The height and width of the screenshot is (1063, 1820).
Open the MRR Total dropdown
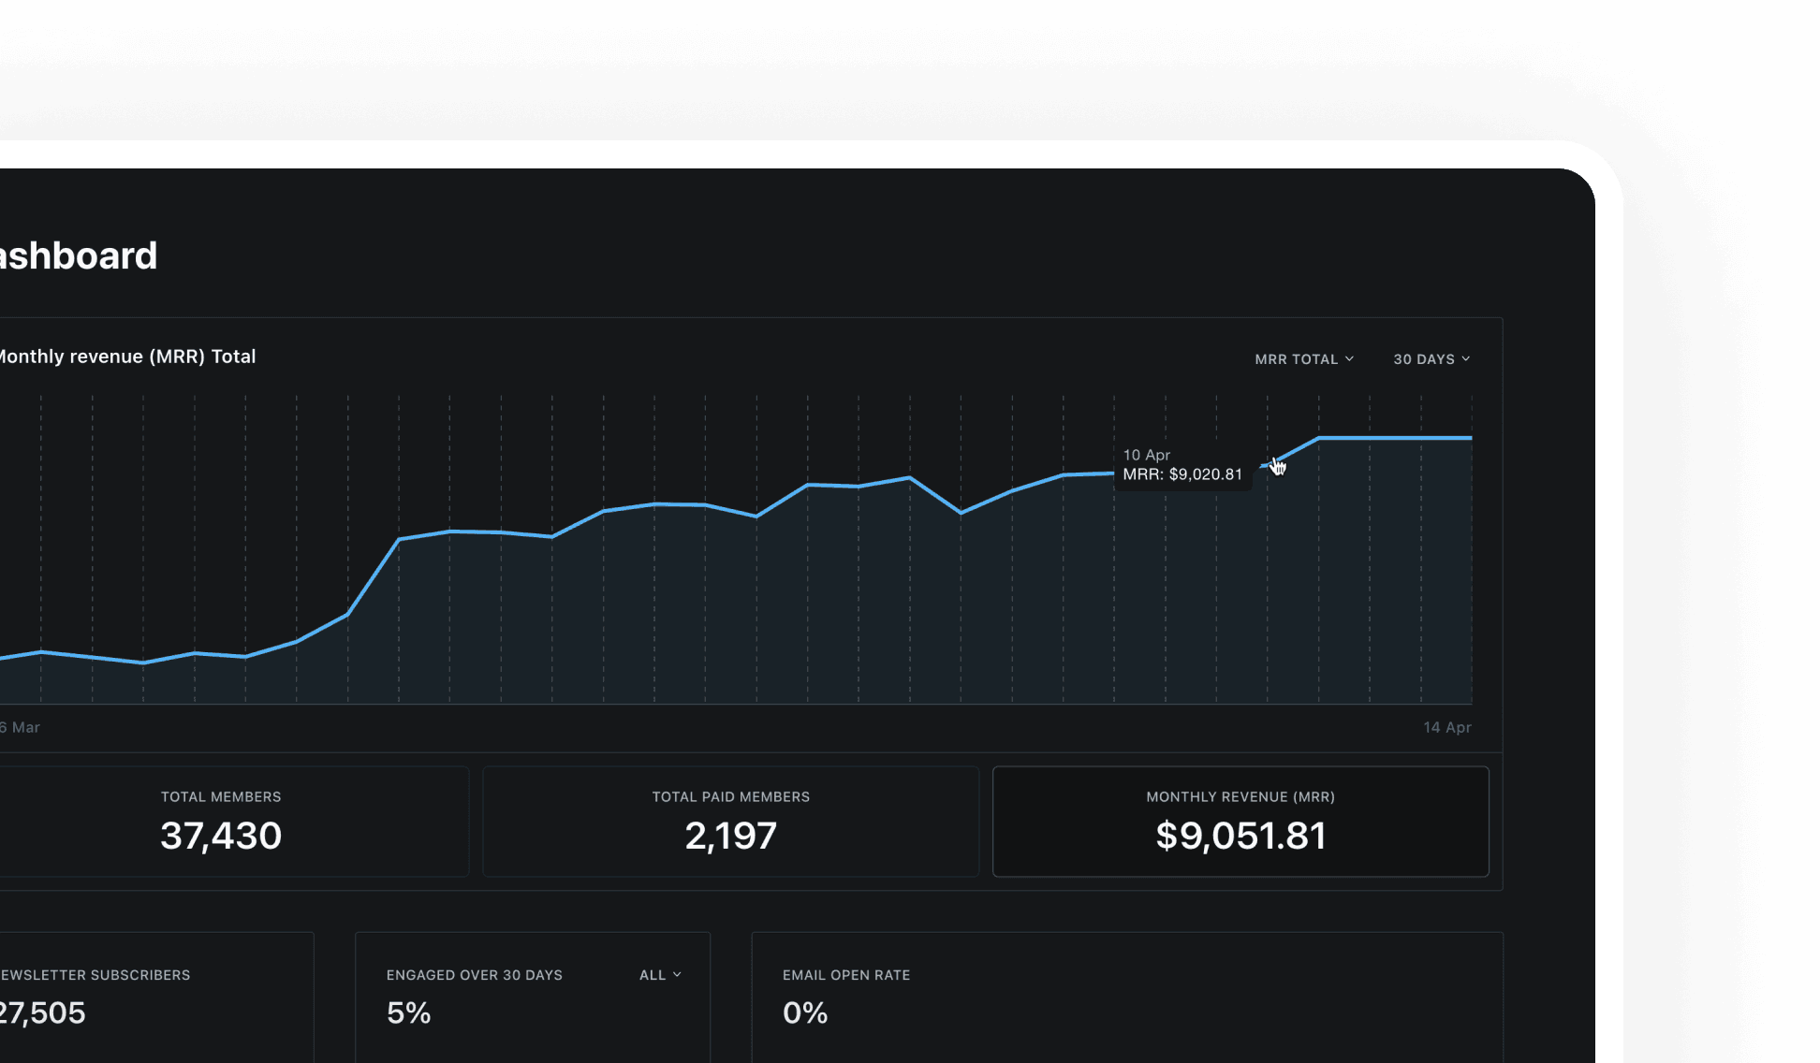coord(1304,359)
